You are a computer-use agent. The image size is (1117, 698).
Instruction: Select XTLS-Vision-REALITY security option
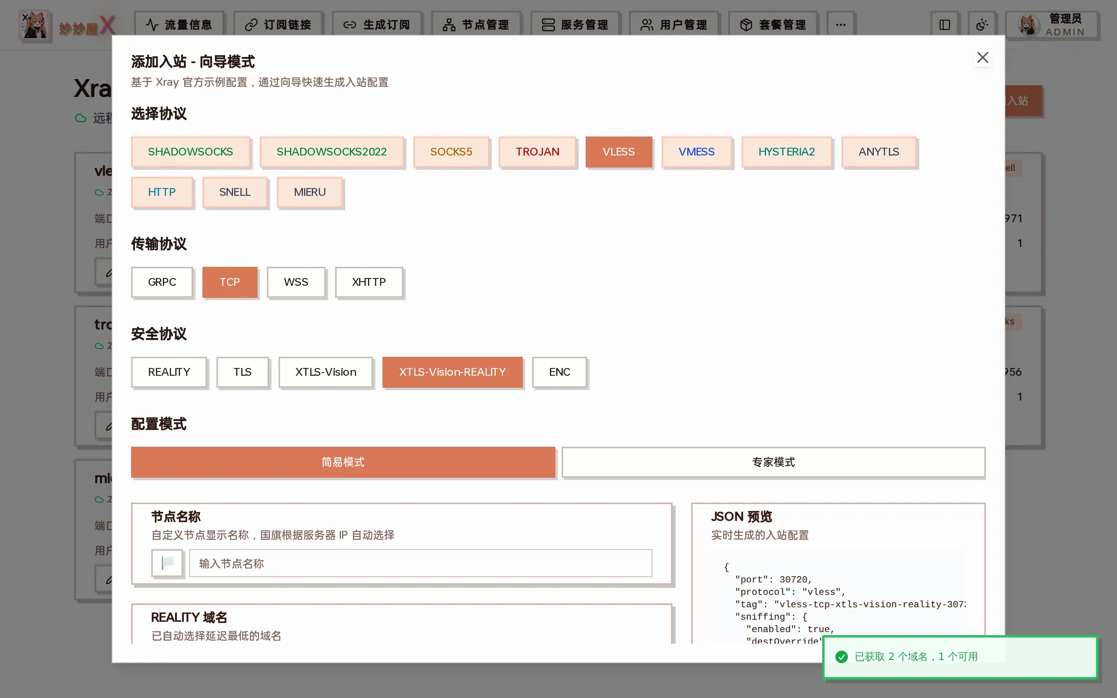(x=452, y=372)
